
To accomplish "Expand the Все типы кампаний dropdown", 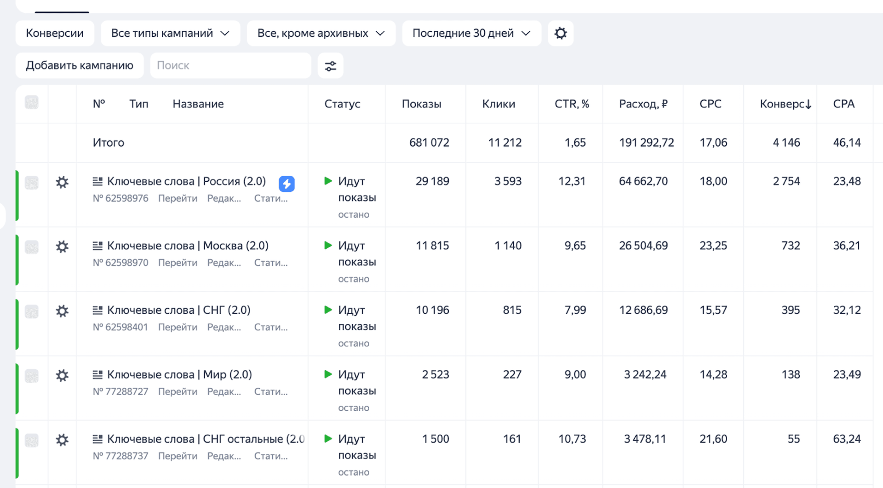I will 170,33.
